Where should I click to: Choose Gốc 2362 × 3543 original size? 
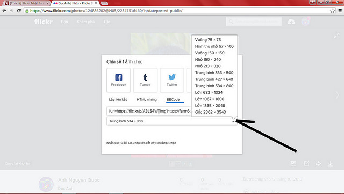(210, 112)
